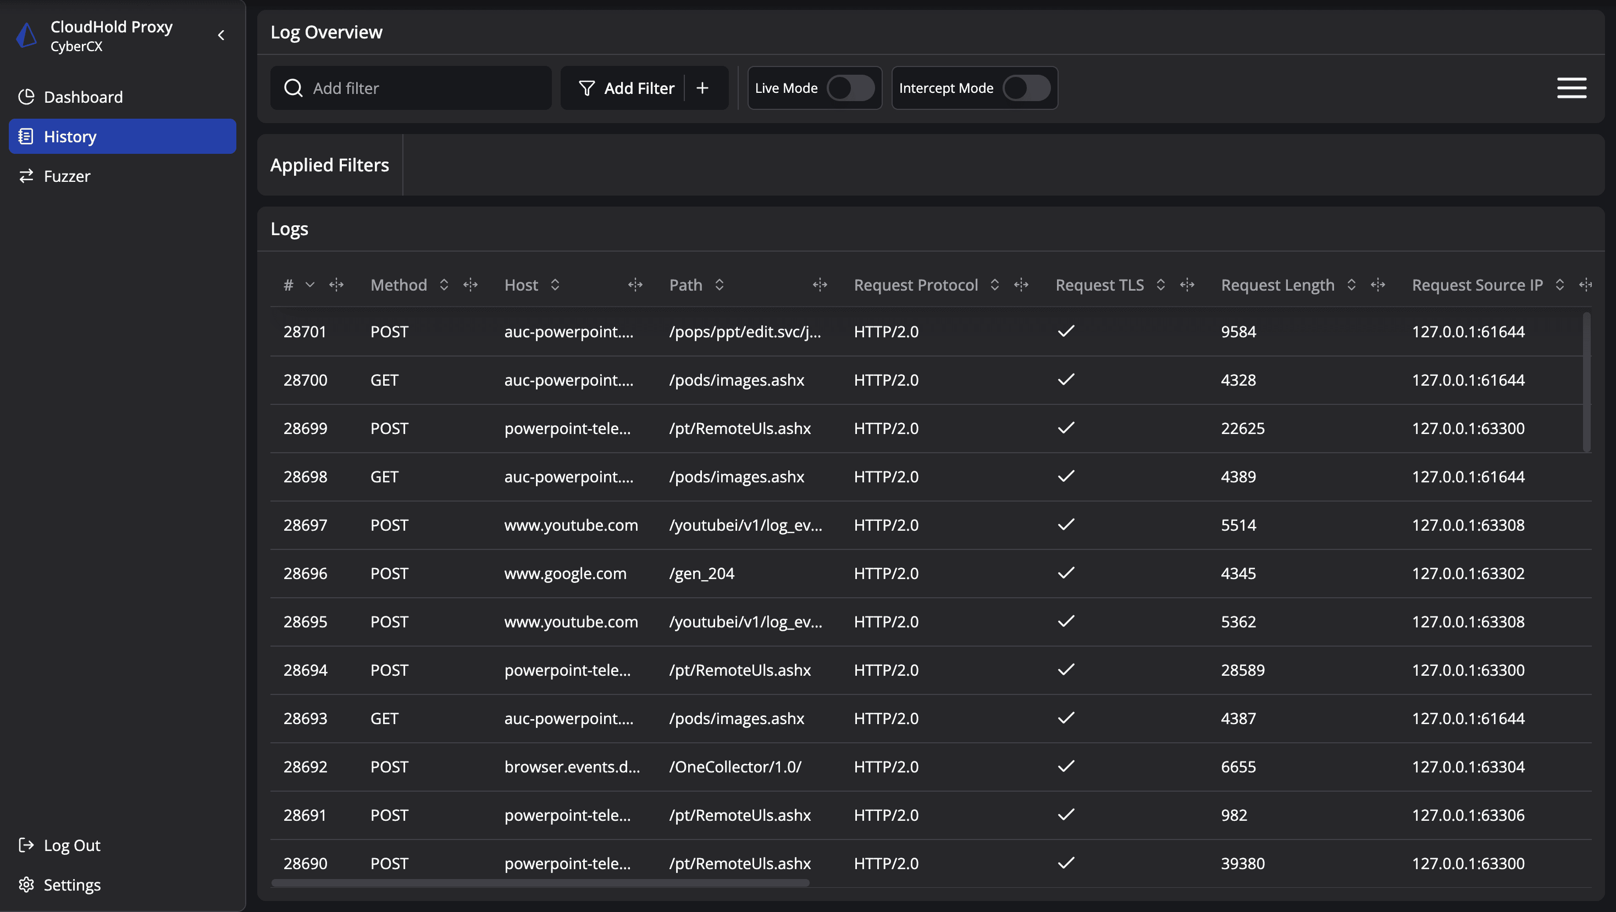Switch to the Applied Filters section

(329, 165)
